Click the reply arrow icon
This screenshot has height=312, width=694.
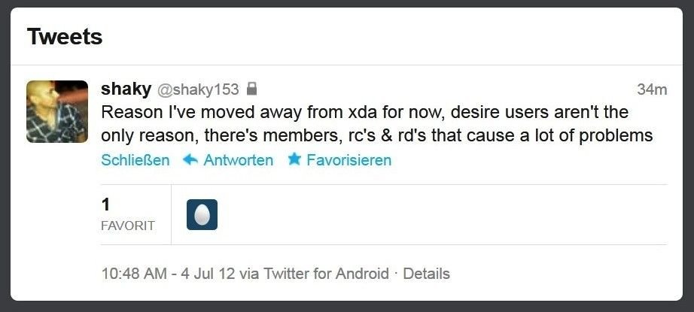click(x=190, y=159)
